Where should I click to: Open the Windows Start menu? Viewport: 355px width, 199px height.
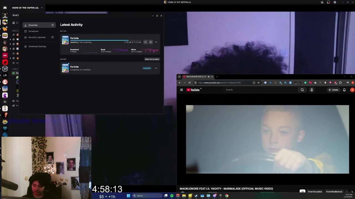tap(128, 196)
